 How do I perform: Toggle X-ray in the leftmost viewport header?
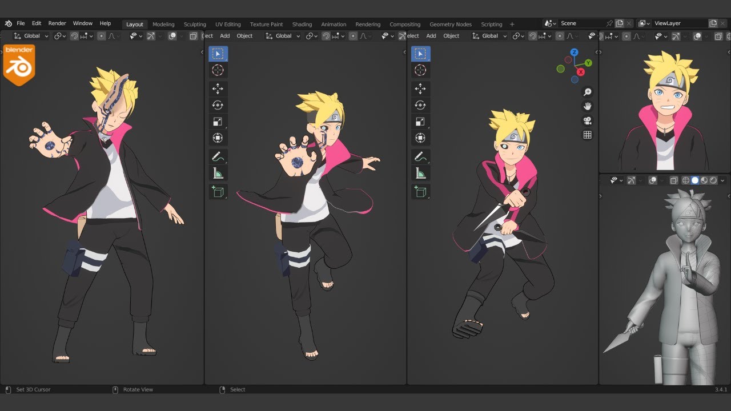[193, 36]
